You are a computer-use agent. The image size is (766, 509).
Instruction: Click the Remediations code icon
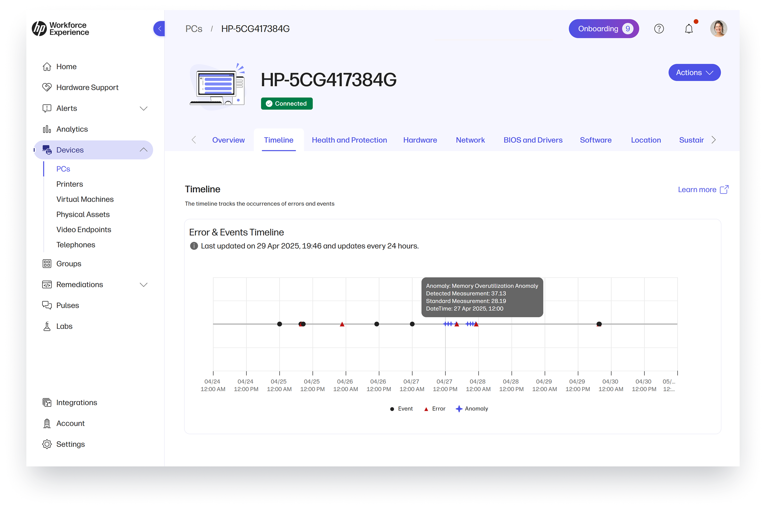(47, 284)
